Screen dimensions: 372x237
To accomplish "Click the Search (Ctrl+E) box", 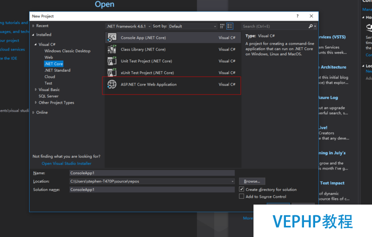I will click(x=275, y=26).
